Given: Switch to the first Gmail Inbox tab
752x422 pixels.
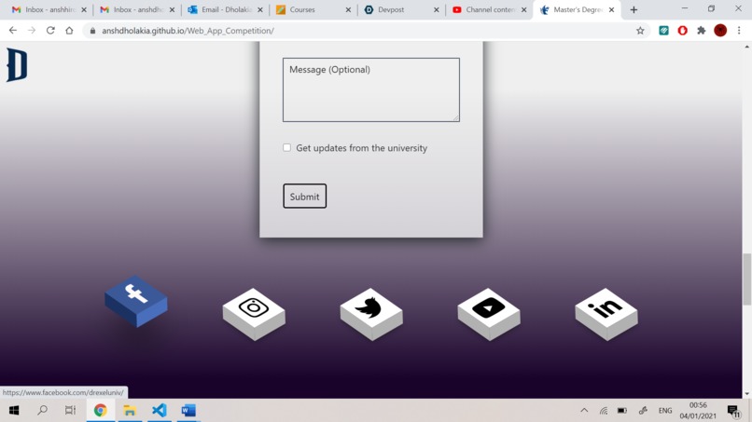Looking at the screenshot, I should click(x=48, y=9).
